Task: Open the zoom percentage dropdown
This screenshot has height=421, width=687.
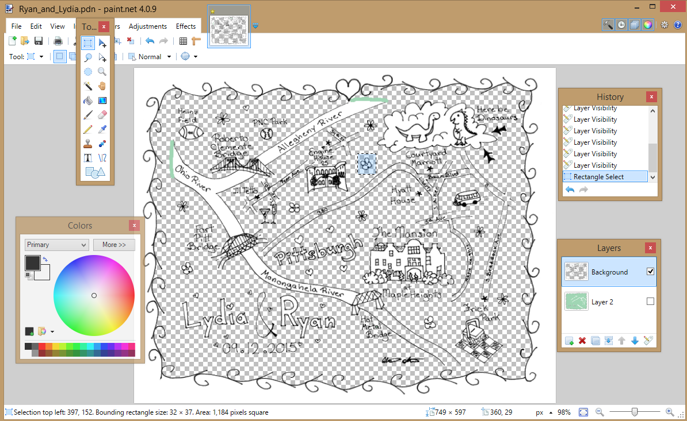Action: 564,412
